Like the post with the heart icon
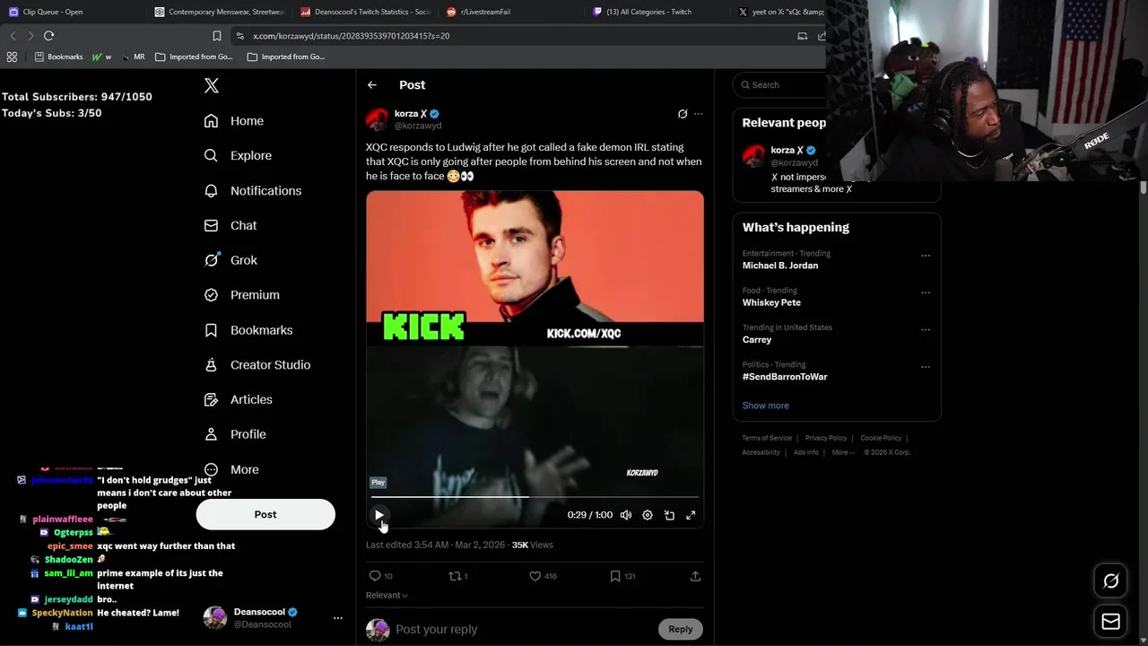Image resolution: width=1148 pixels, height=646 pixels. coord(544,576)
